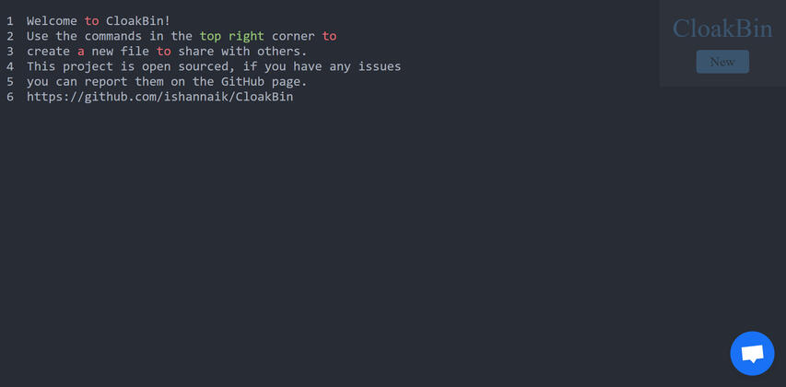The image size is (786, 387).
Task: Click line number 3 in gutter
Action: click(x=9, y=52)
